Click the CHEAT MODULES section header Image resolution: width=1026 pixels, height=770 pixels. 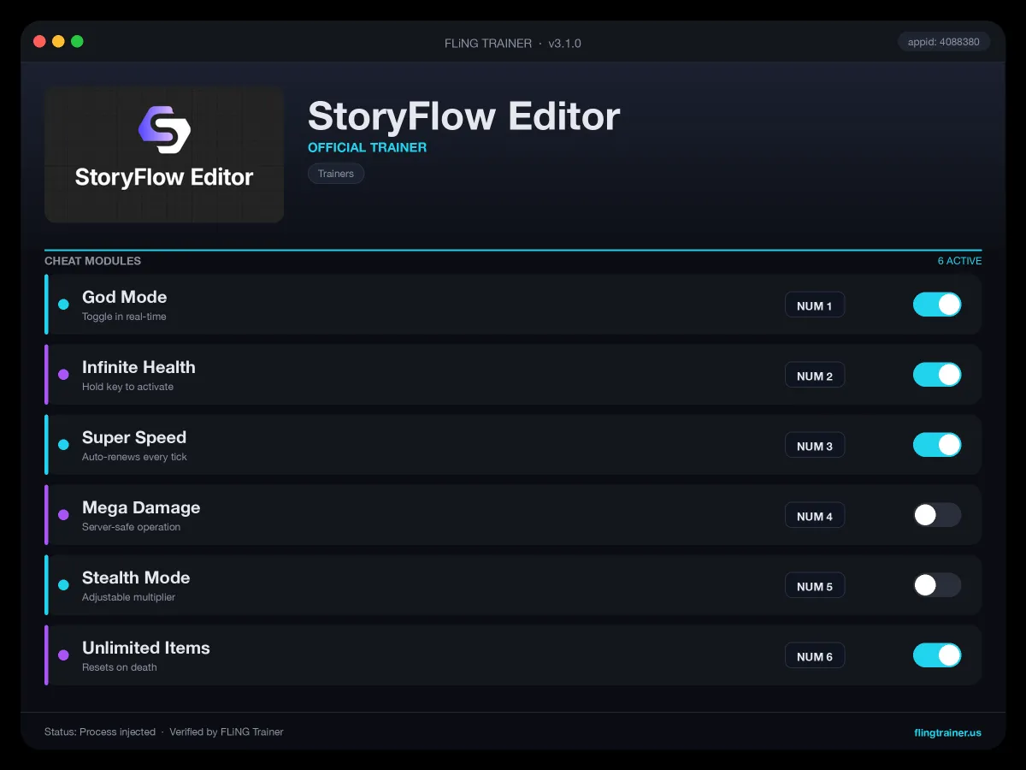(x=92, y=261)
